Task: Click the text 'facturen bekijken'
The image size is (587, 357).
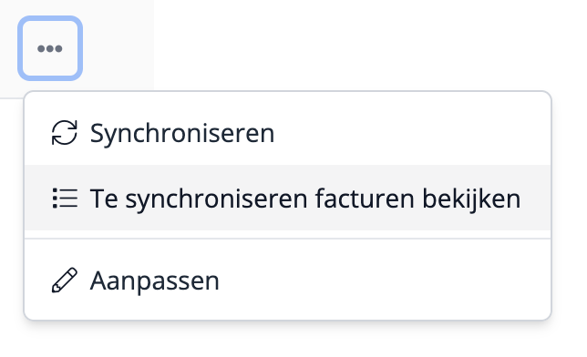Action: pyautogui.click(x=417, y=199)
